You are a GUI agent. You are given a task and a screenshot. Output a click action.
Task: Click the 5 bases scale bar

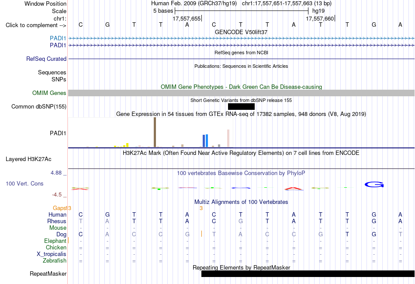click(242, 11)
